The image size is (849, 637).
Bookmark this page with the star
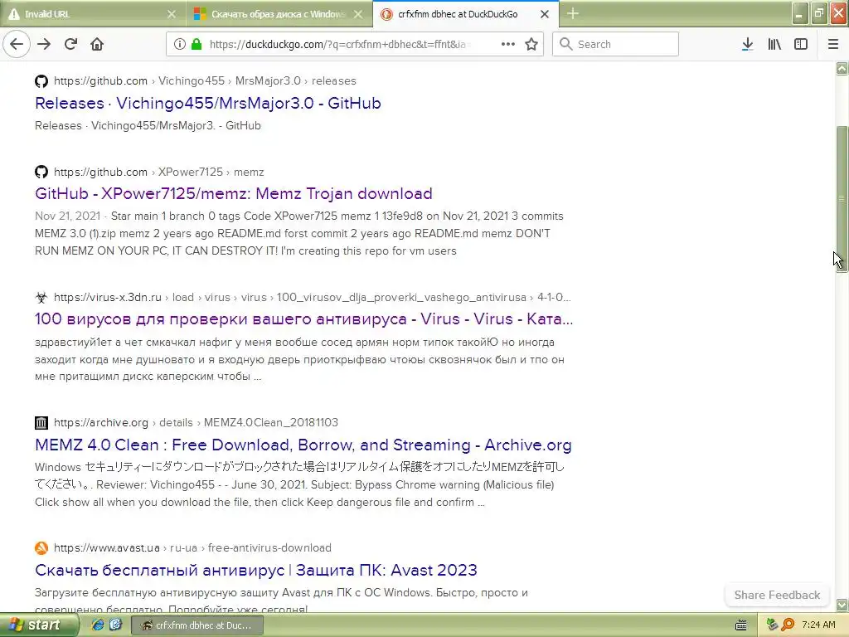531,44
